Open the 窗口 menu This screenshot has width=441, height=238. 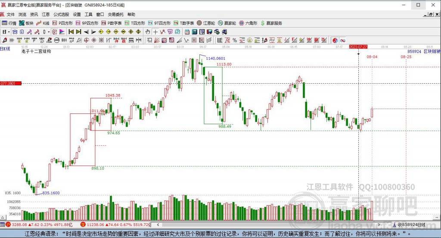100,14
